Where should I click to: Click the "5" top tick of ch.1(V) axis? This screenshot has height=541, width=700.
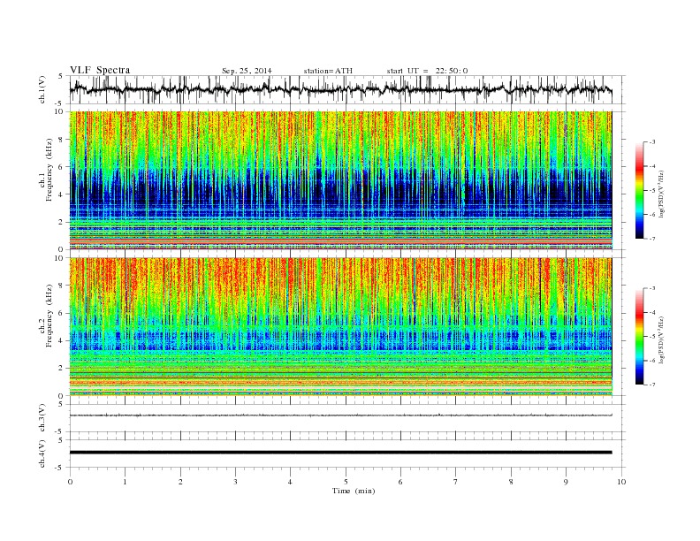pyautogui.click(x=62, y=76)
